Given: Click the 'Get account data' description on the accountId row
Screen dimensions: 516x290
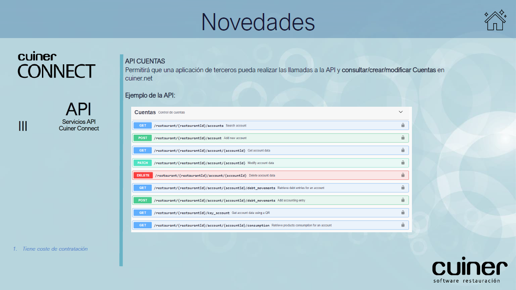Looking at the screenshot, I should (x=259, y=151).
